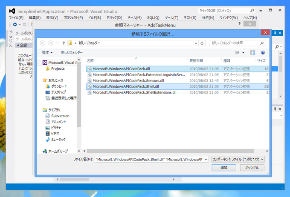Open the 表示(V) menu in Visual Studio

point(52,18)
